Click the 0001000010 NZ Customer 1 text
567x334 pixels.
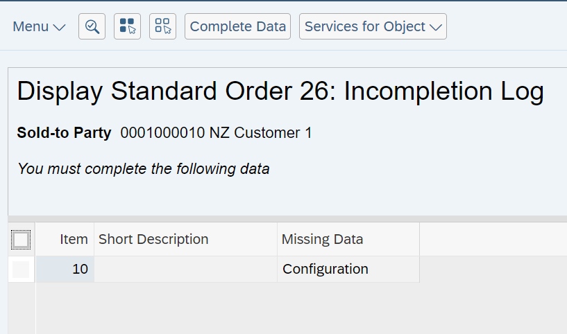pos(216,133)
